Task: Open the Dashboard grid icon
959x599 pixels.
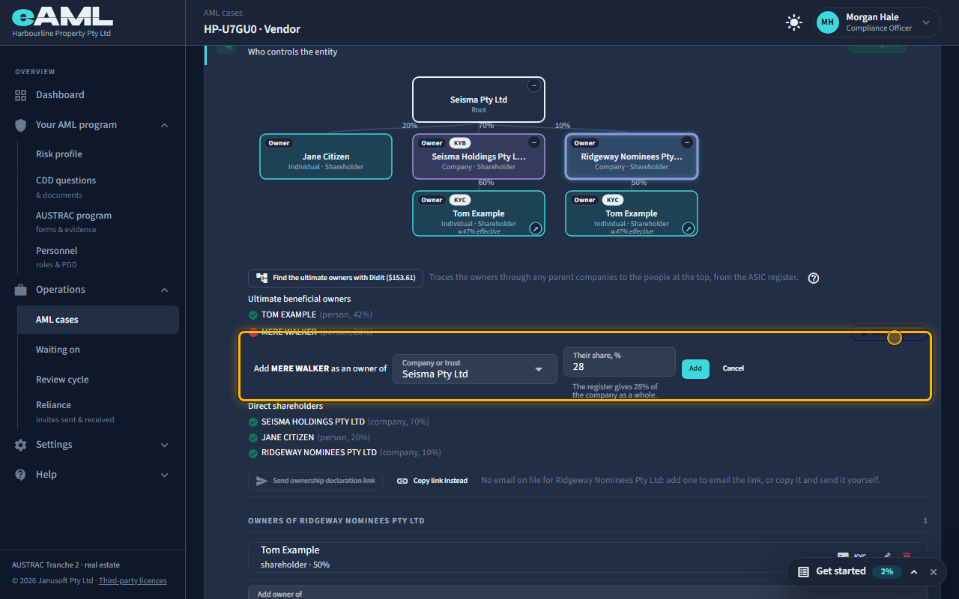Action: (21, 95)
